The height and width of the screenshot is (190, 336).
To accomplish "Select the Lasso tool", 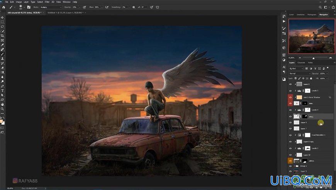I will point(2,27).
